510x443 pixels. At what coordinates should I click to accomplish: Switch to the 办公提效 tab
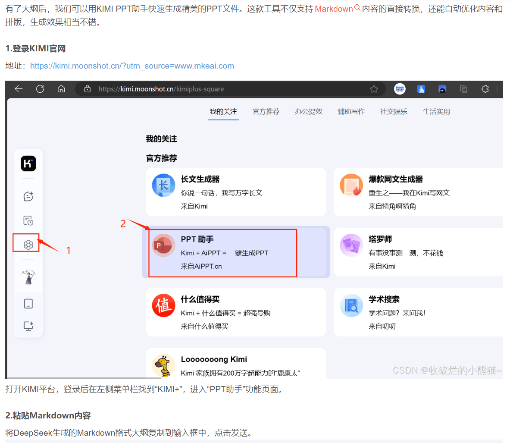[309, 112]
